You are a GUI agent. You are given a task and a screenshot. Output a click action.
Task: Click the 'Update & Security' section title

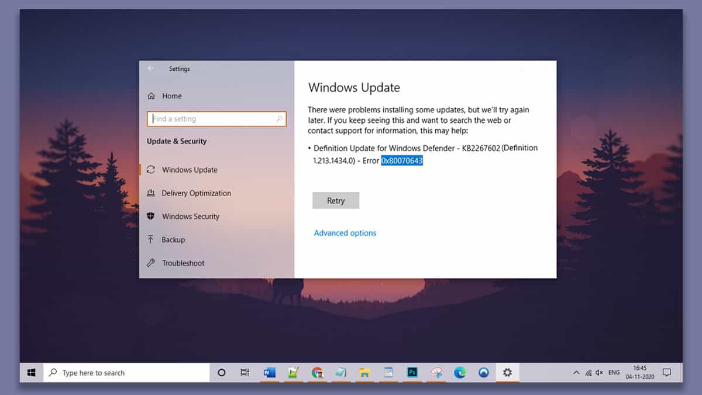tap(177, 141)
